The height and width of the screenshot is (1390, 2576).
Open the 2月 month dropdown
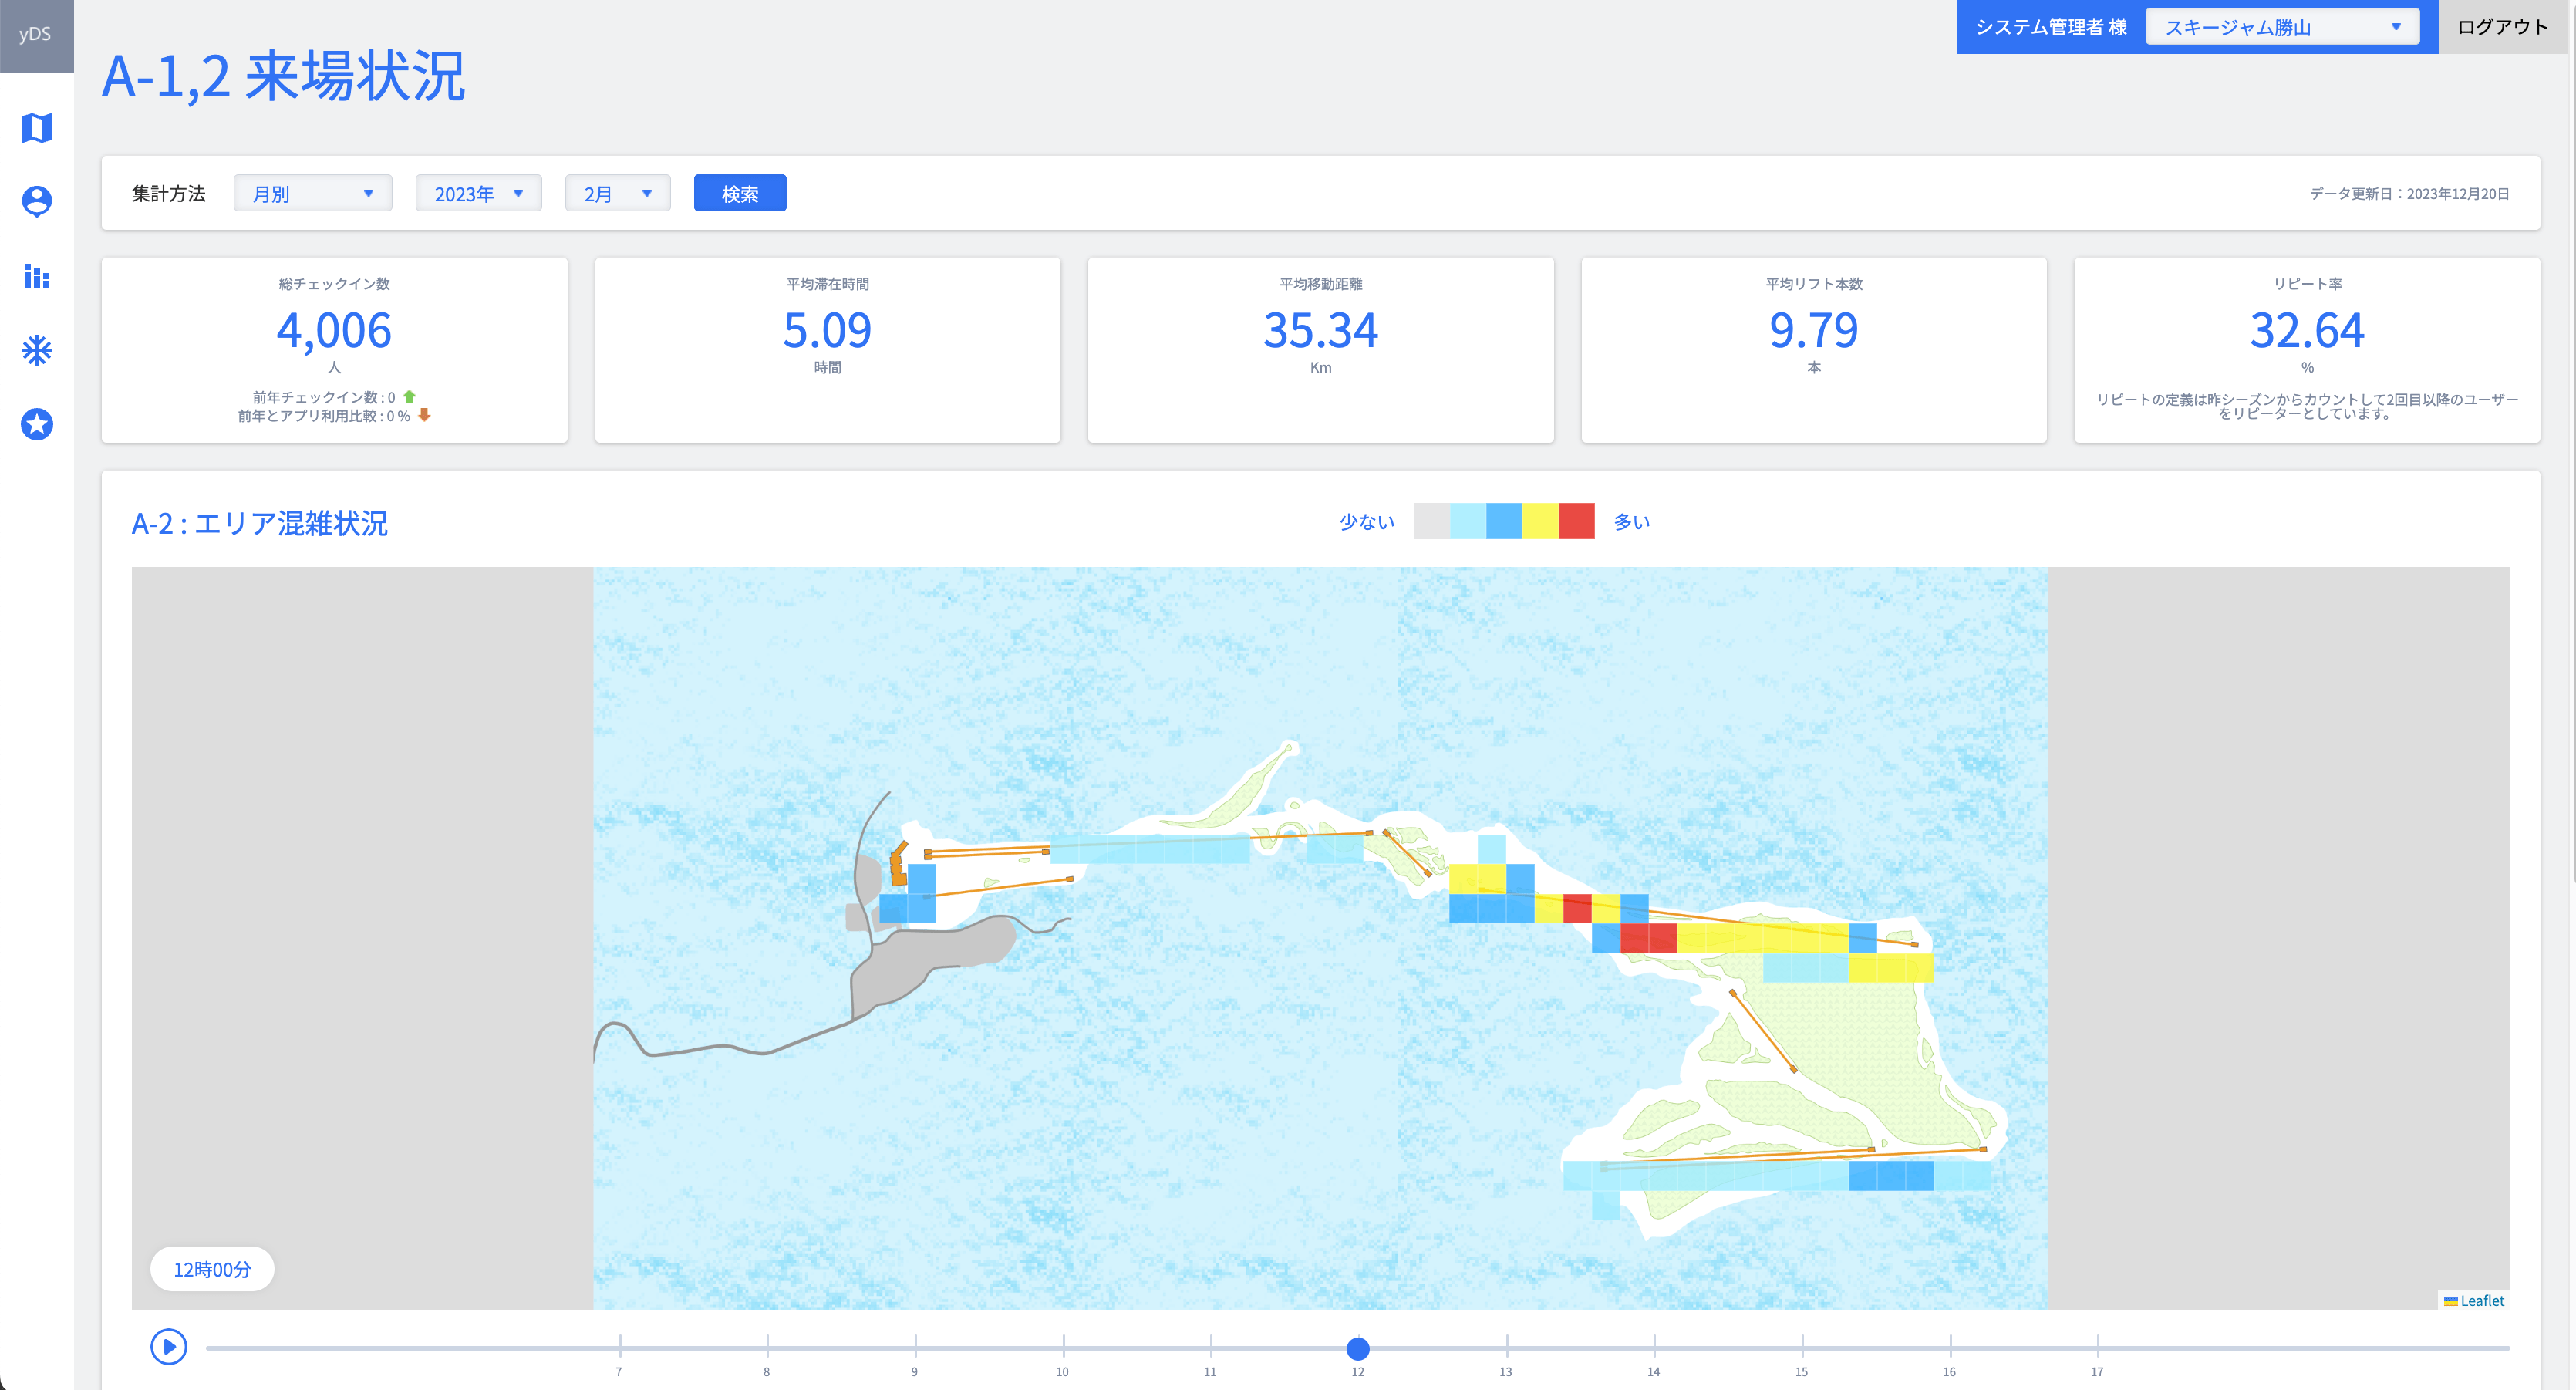pyautogui.click(x=617, y=194)
